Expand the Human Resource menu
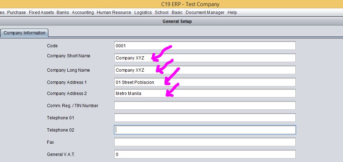The height and width of the screenshot is (162, 343). tap(114, 13)
